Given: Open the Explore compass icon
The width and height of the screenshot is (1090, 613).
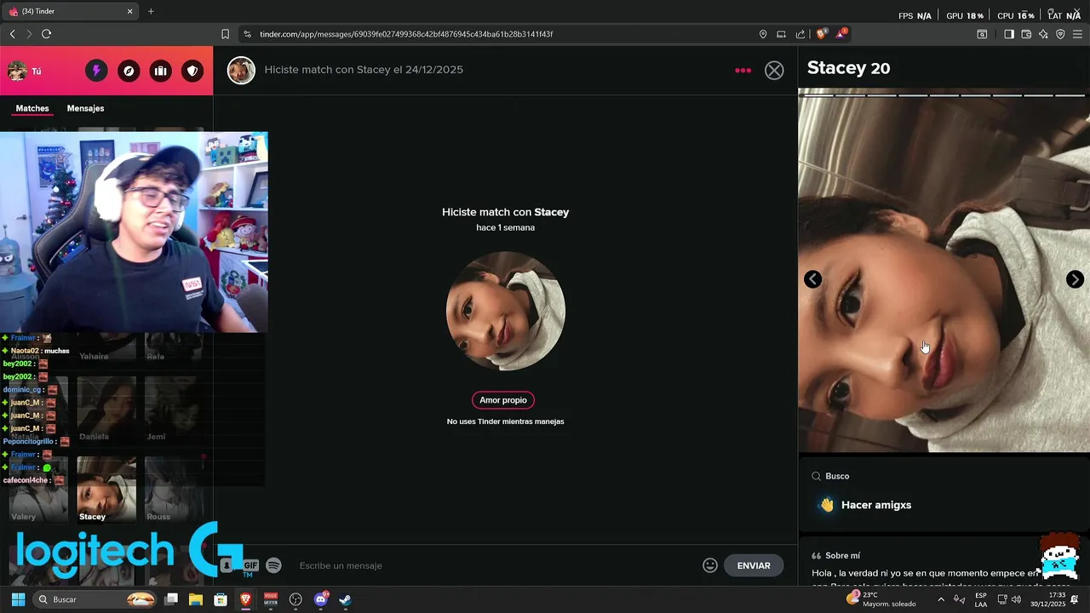Looking at the screenshot, I should pyautogui.click(x=129, y=71).
